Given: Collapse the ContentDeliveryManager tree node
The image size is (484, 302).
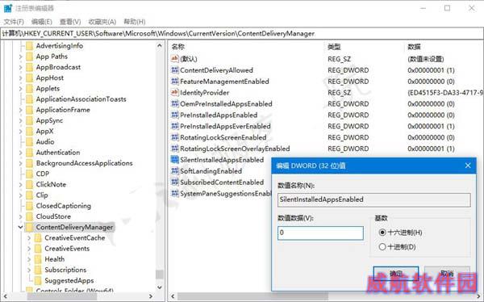Looking at the screenshot, I should [x=20, y=227].
